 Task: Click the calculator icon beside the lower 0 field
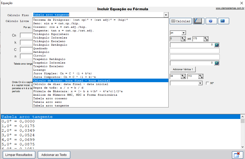pos(217,63)
